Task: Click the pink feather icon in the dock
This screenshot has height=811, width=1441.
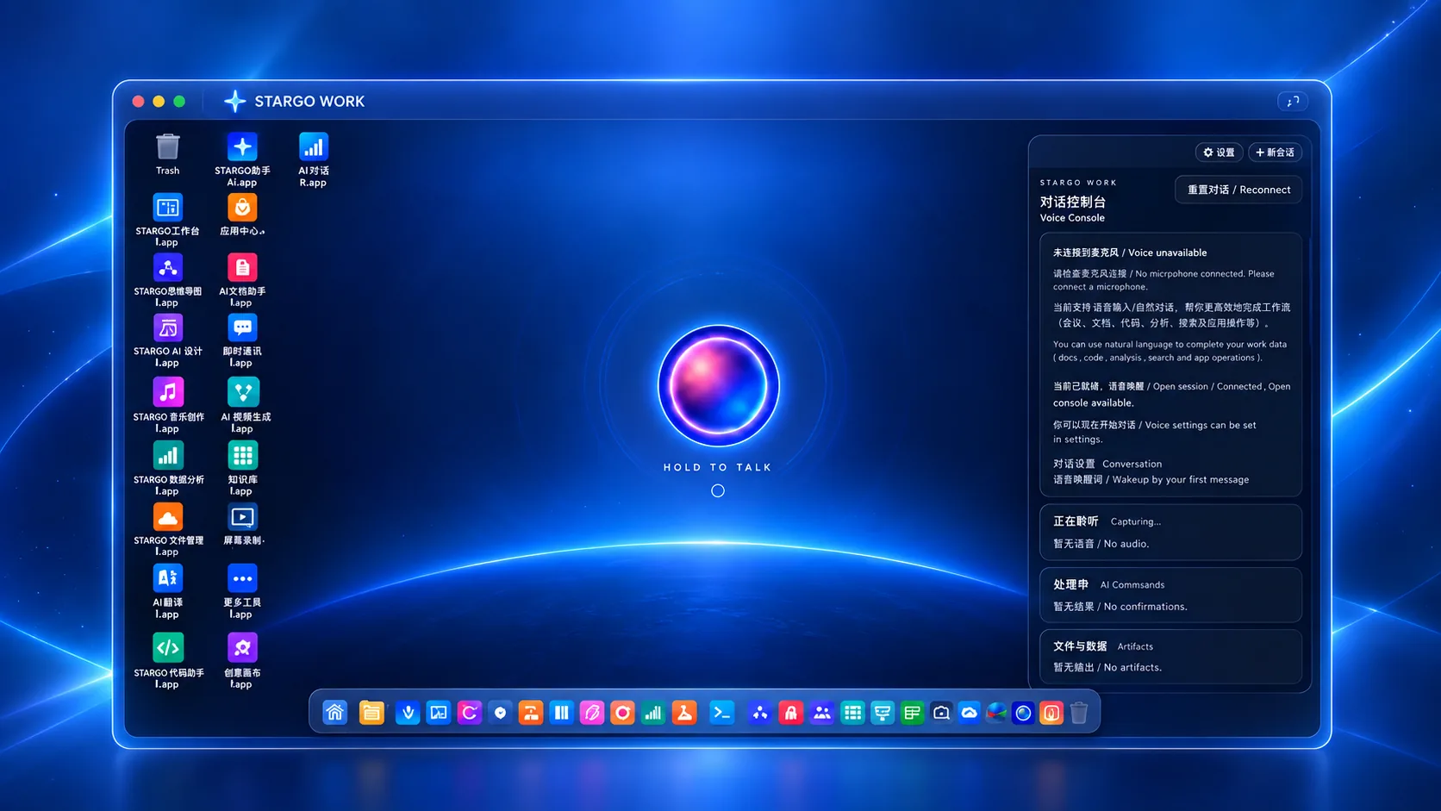Action: [592, 713]
